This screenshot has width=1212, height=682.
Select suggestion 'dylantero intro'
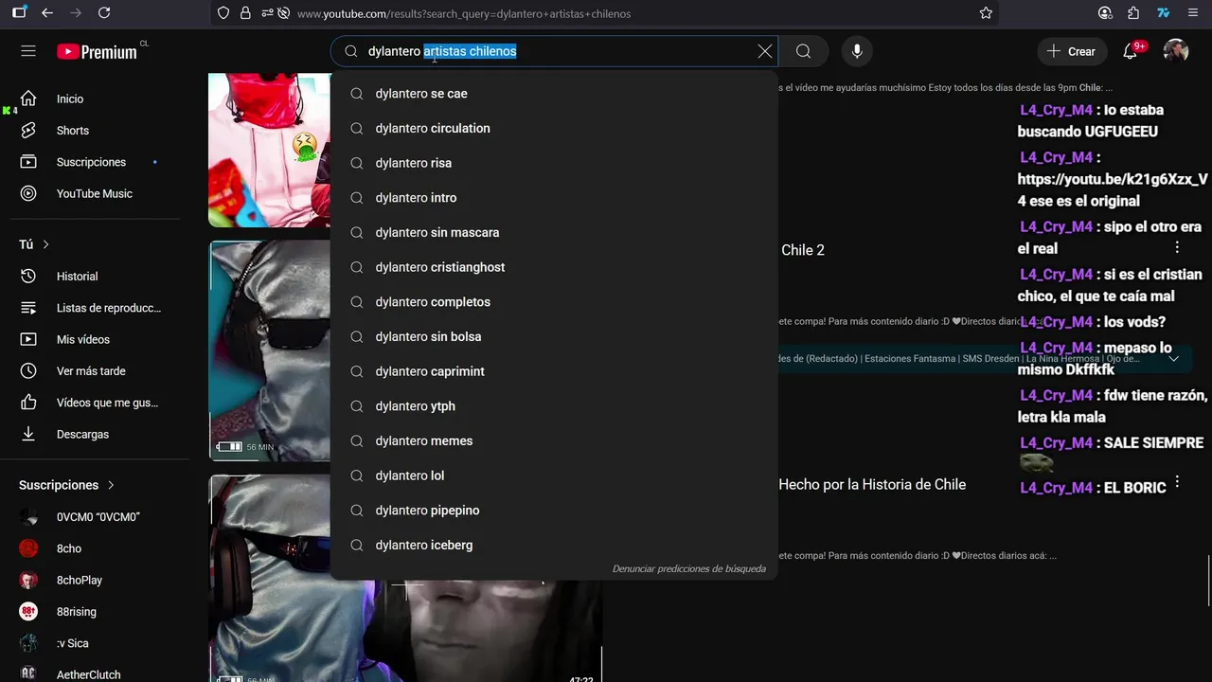pyautogui.click(x=554, y=198)
